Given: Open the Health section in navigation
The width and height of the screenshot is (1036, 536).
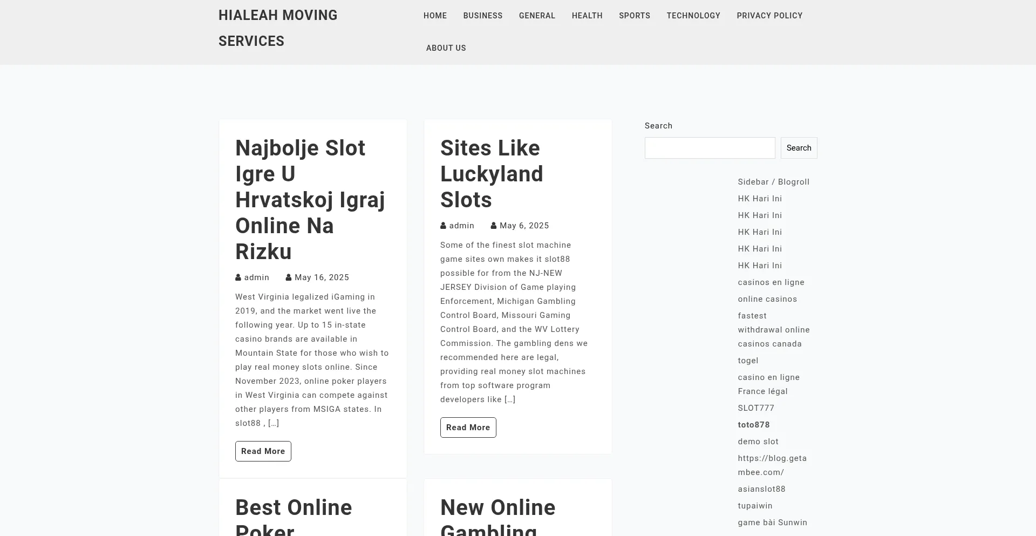Looking at the screenshot, I should (x=587, y=16).
